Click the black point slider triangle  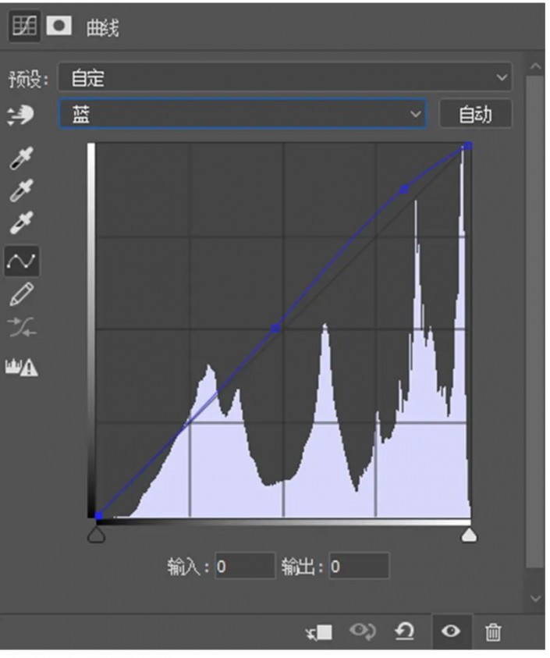click(x=96, y=535)
